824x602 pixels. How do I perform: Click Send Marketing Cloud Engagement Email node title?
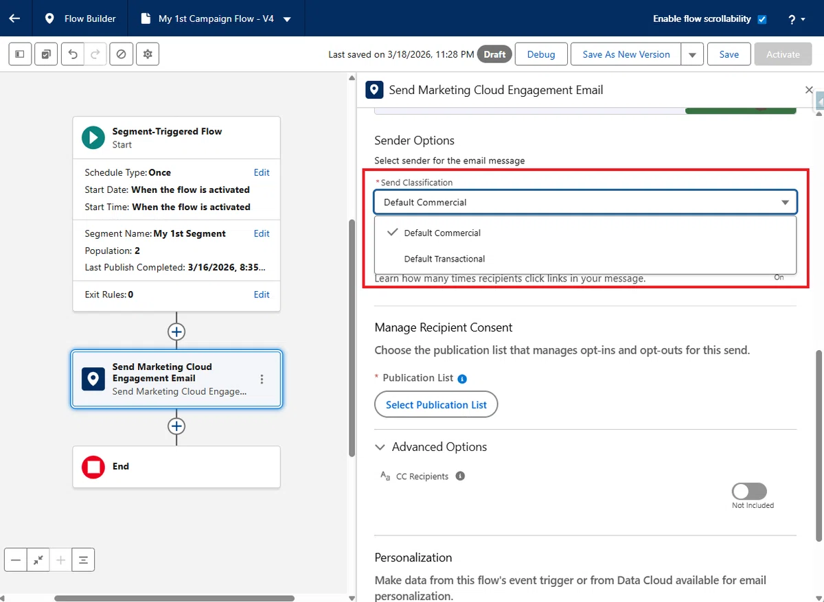tap(162, 372)
